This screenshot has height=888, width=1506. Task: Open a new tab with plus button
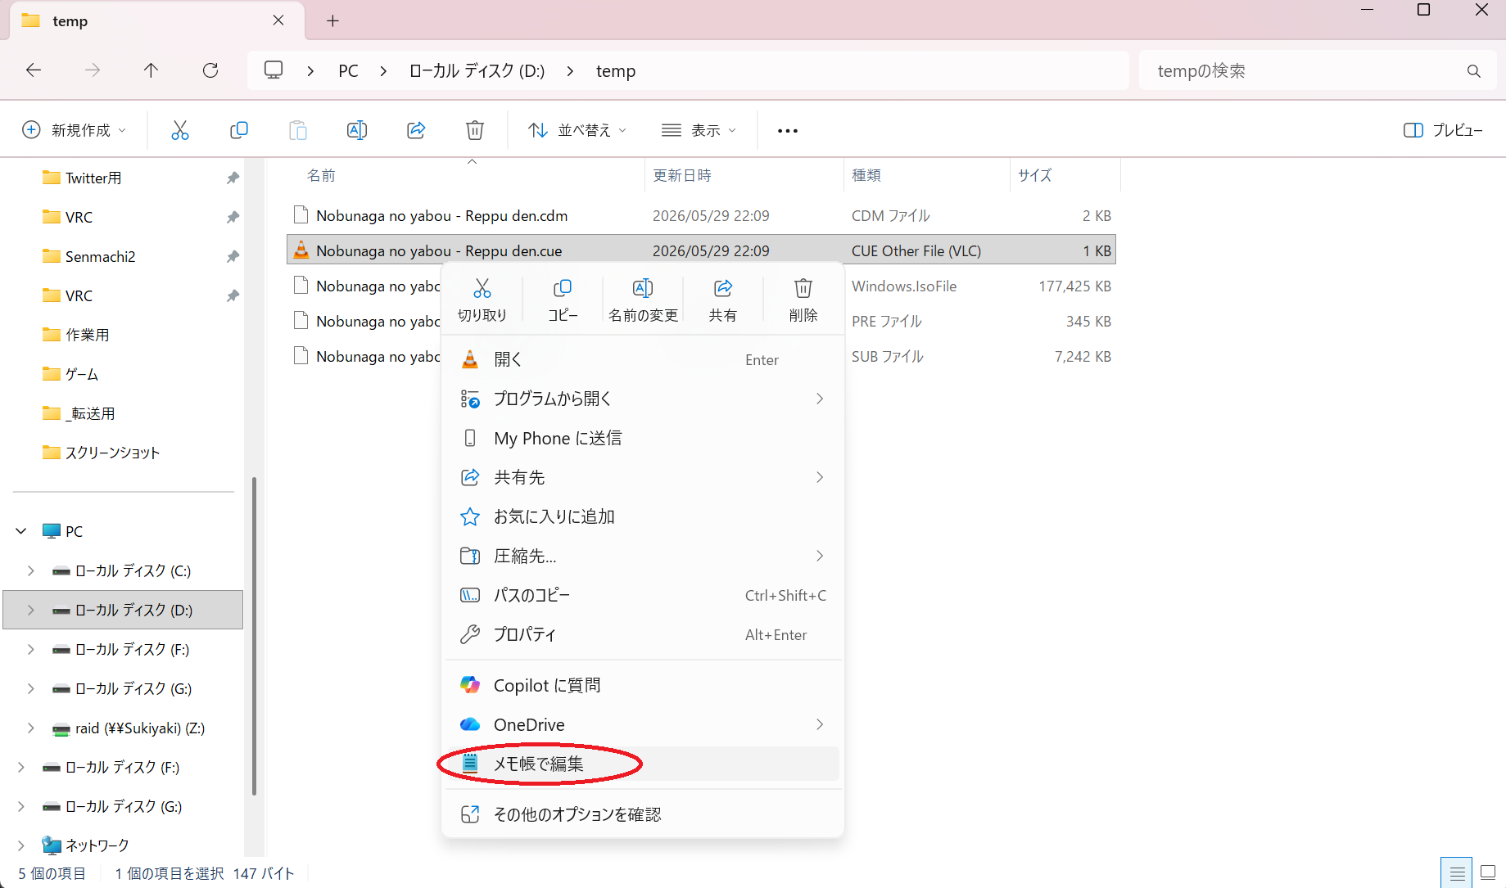[332, 21]
